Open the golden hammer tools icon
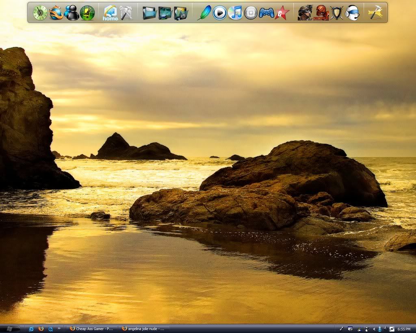 click(x=376, y=12)
